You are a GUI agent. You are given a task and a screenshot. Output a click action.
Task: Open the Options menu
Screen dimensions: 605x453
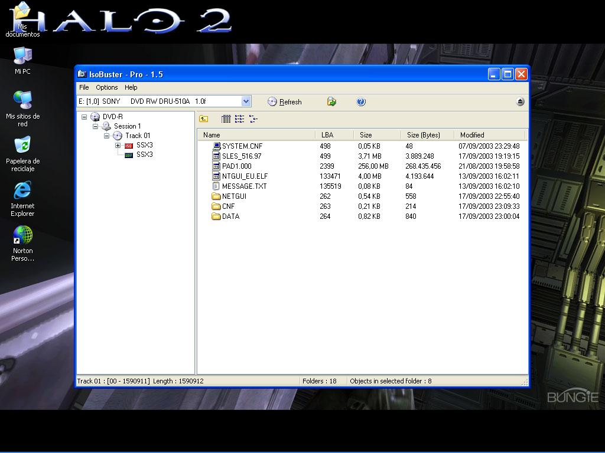point(107,87)
